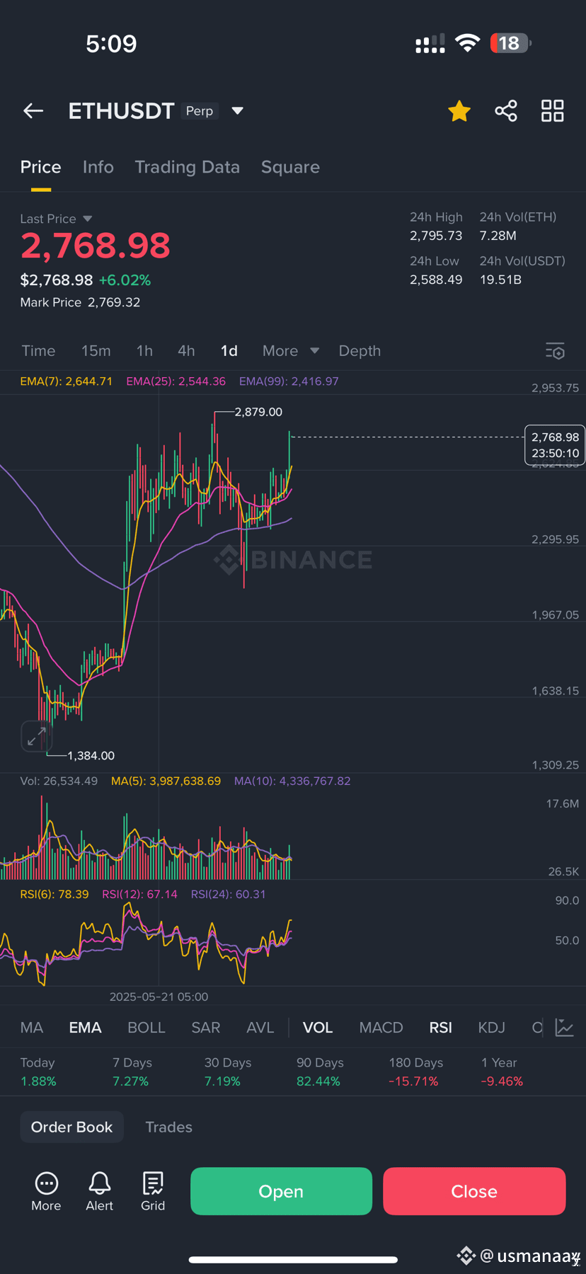The image size is (586, 1274).
Task: Tap the EMA(99) value label
Action: click(x=289, y=381)
